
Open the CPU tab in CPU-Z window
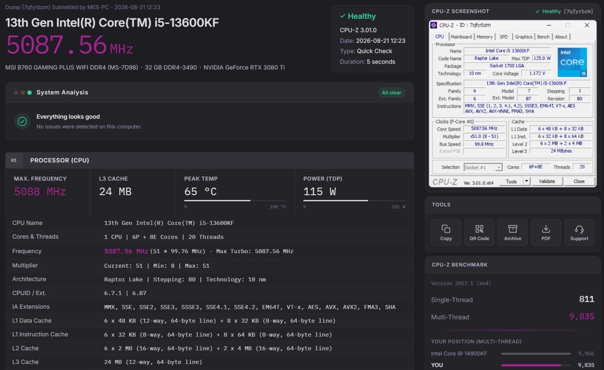point(439,36)
